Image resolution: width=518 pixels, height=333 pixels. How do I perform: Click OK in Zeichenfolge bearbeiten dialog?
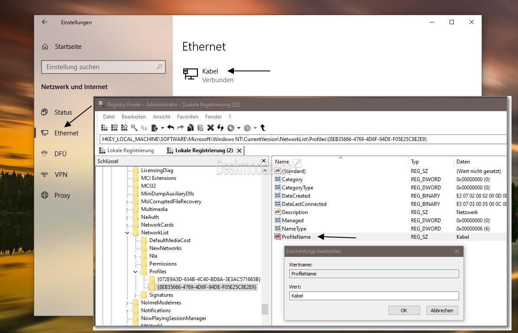point(404,310)
